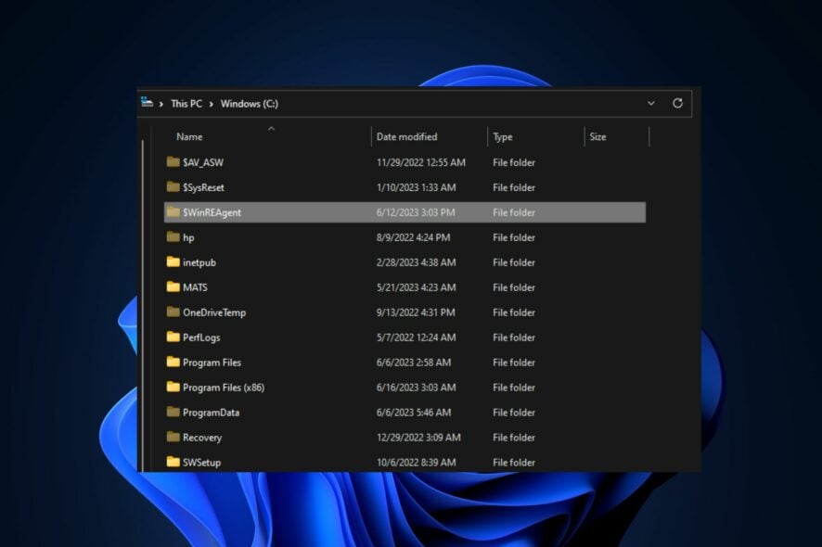The width and height of the screenshot is (822, 547).
Task: Click the $SysReset folder name
Action: coord(203,187)
